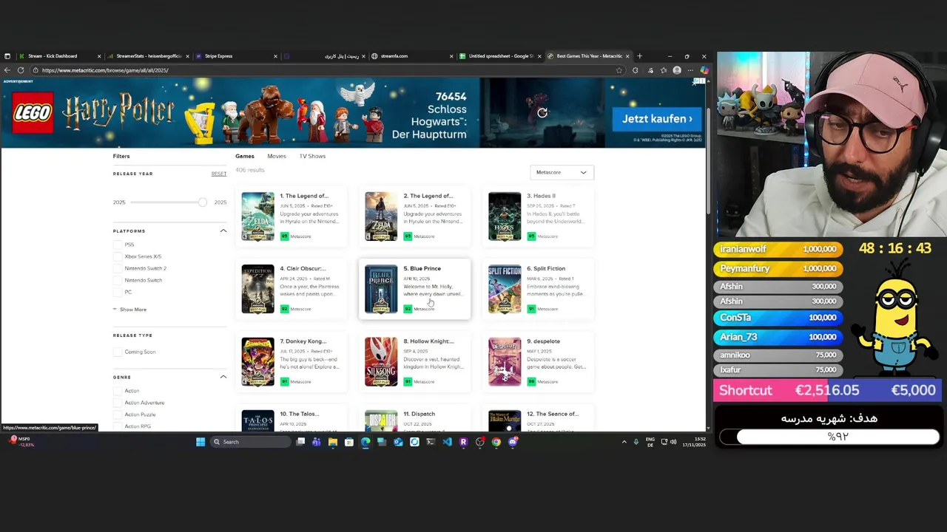Open the streamfa.com browser tab
The height and width of the screenshot is (532, 947).
point(412,56)
